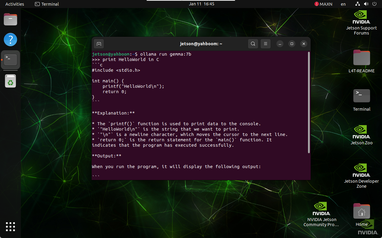This screenshot has height=238, width=382.
Task: Open the L4T-README desktop folder
Action: (x=361, y=62)
